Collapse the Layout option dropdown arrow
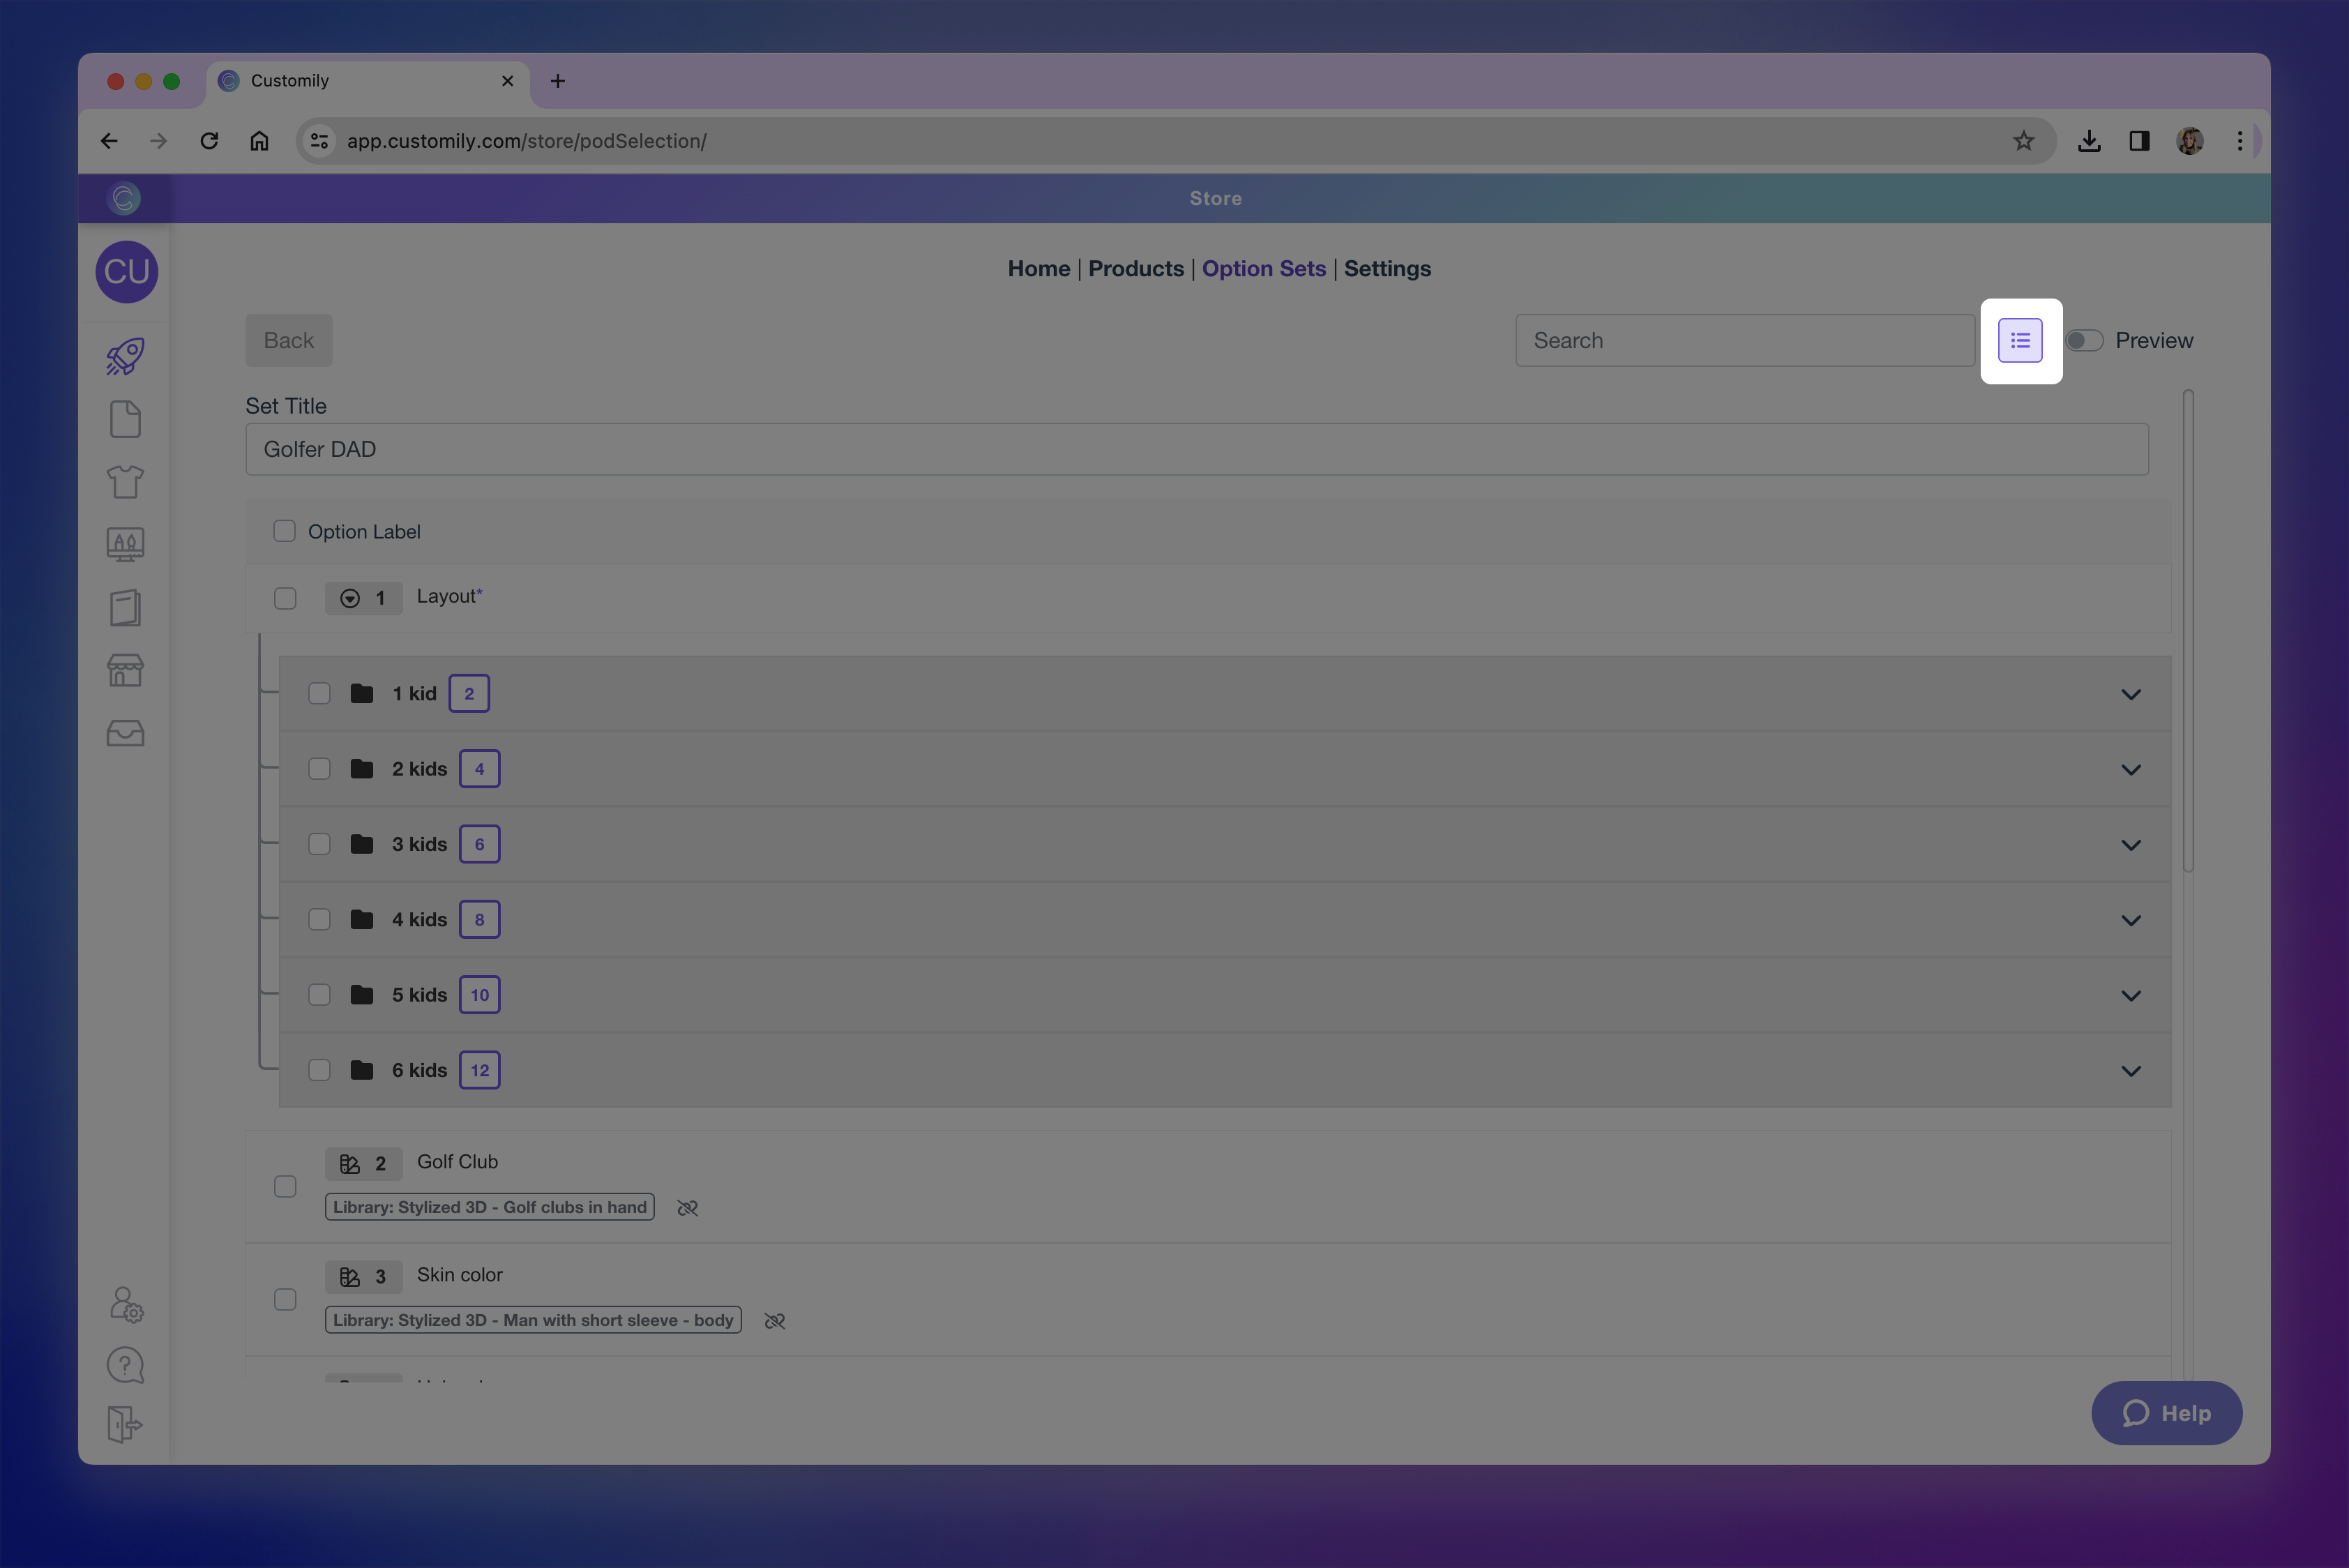Viewport: 2349px width, 1568px height. [349, 598]
